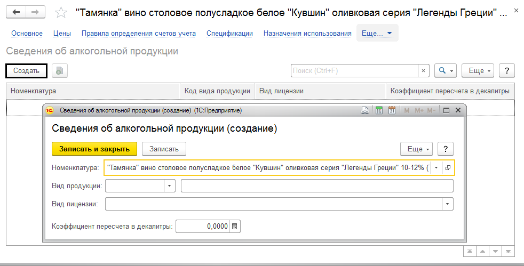Screen dimensions: 524x266
Task: Jump to the last list row
Action: [509, 251]
